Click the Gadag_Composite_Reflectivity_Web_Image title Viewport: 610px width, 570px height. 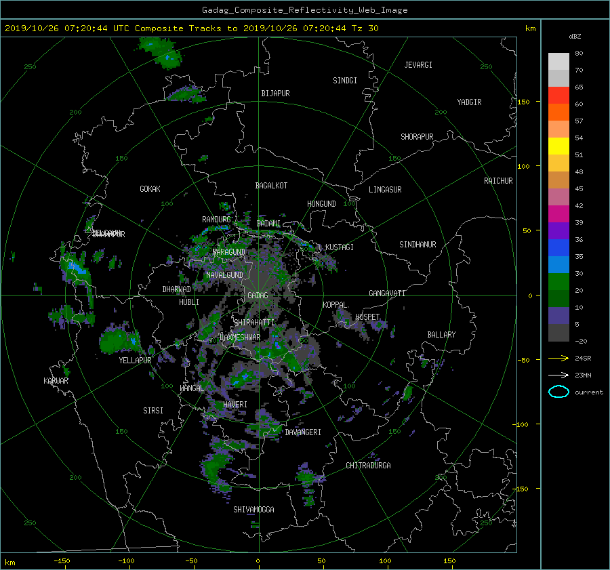click(304, 10)
